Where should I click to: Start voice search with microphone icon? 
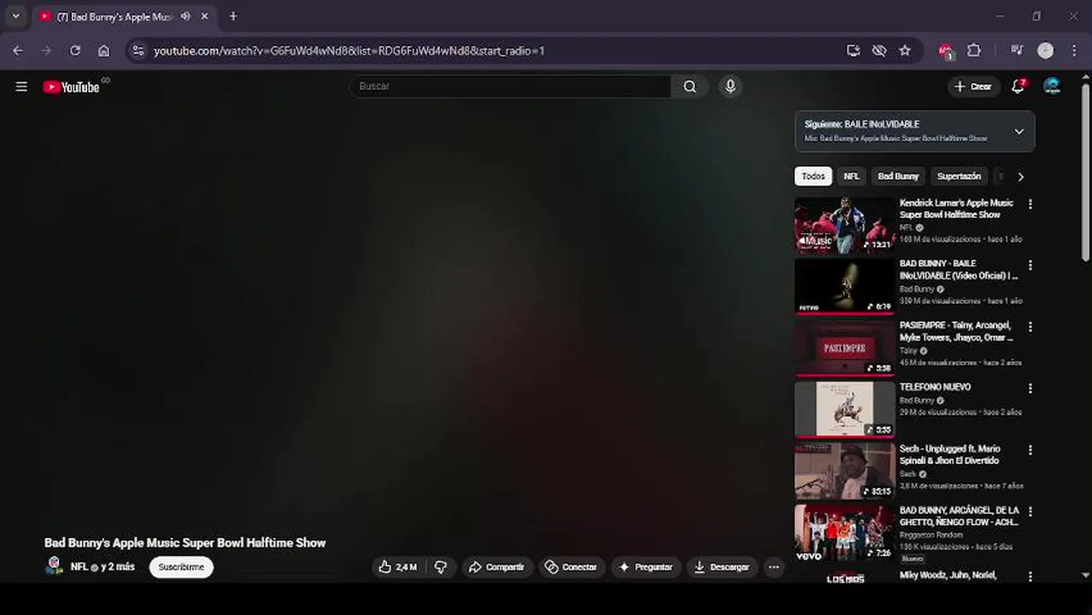tap(730, 86)
